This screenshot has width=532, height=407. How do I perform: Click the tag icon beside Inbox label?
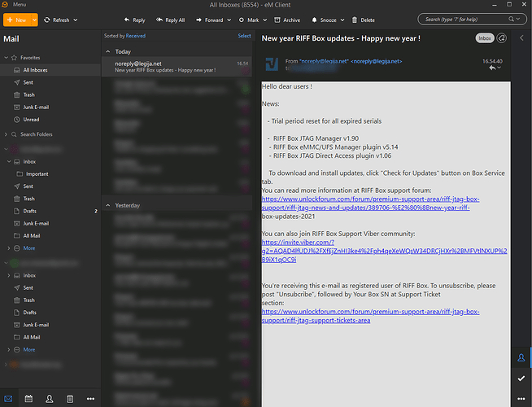[501, 38]
